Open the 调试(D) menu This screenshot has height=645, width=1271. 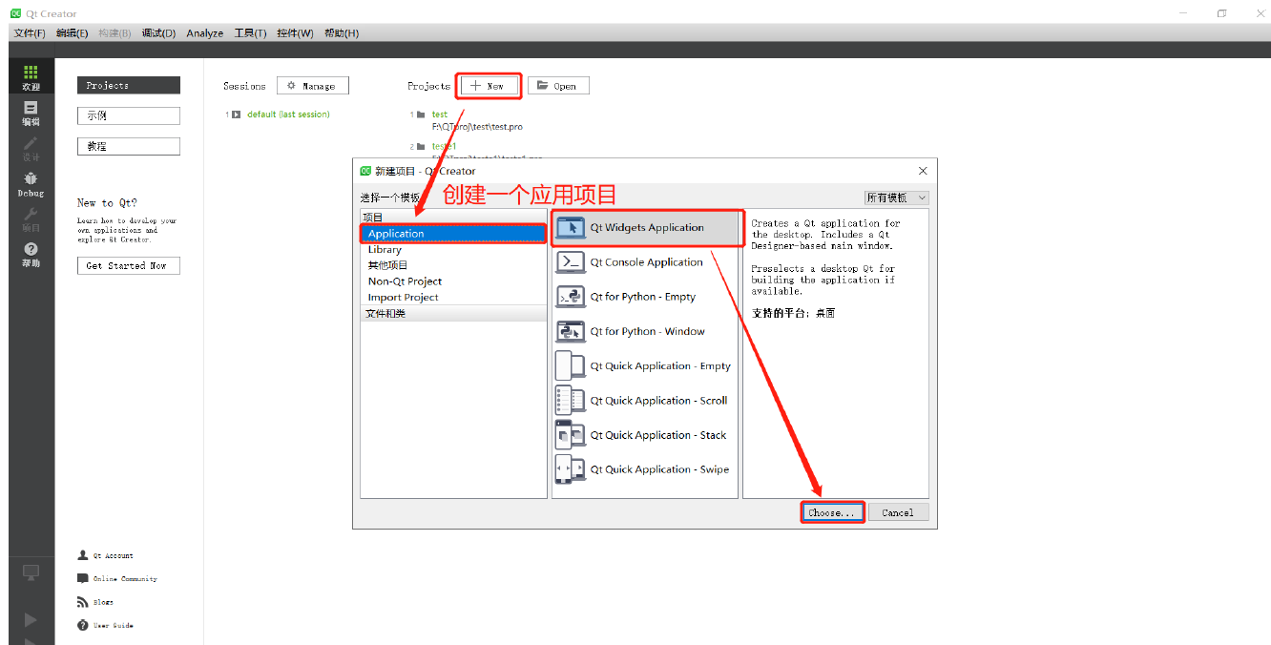point(158,32)
